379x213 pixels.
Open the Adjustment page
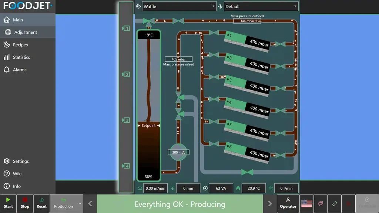(x=27, y=32)
